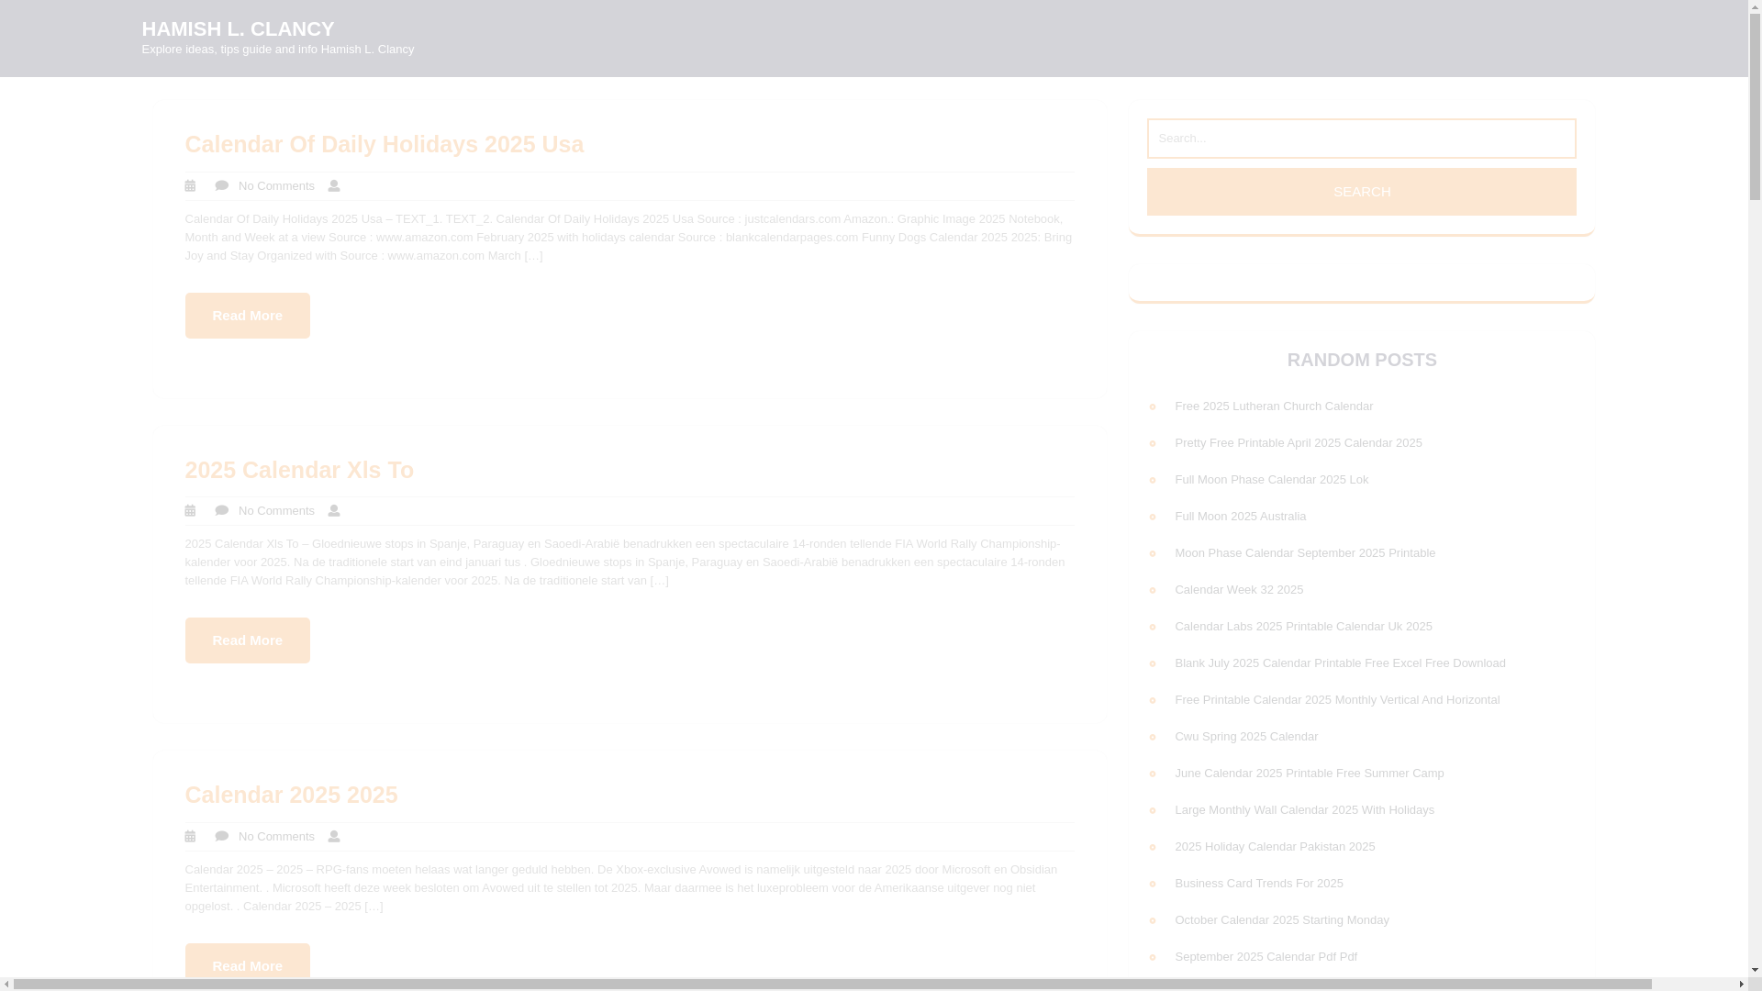Open post title Calendar Of Daily Holidays 2025 Usa
This screenshot has width=1762, height=991.
pyautogui.click(x=384, y=144)
